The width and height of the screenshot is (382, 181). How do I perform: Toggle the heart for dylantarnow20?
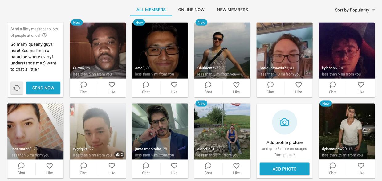click(361, 166)
